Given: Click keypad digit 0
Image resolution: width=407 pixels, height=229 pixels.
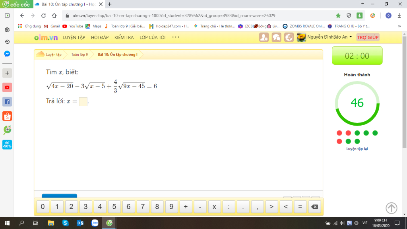Looking at the screenshot, I should (x=43, y=207).
